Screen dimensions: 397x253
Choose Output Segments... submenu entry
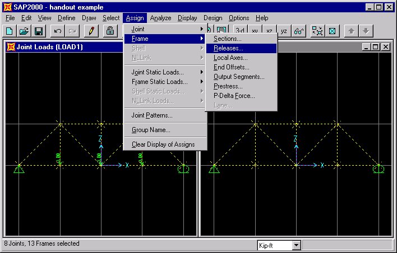click(x=241, y=77)
